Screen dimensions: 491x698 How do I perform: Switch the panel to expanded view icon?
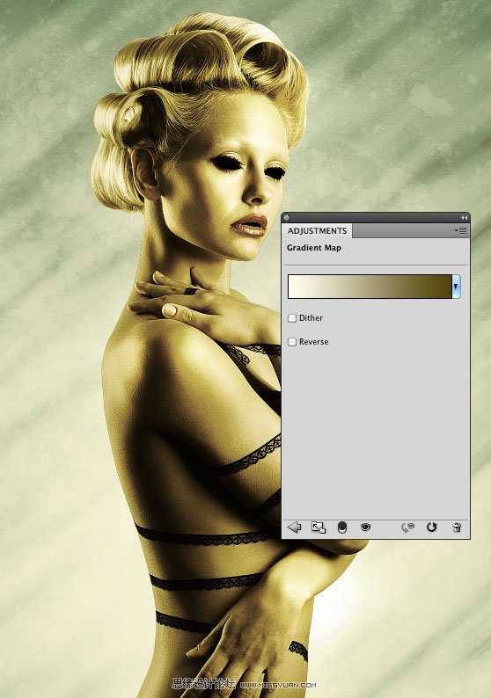click(319, 527)
